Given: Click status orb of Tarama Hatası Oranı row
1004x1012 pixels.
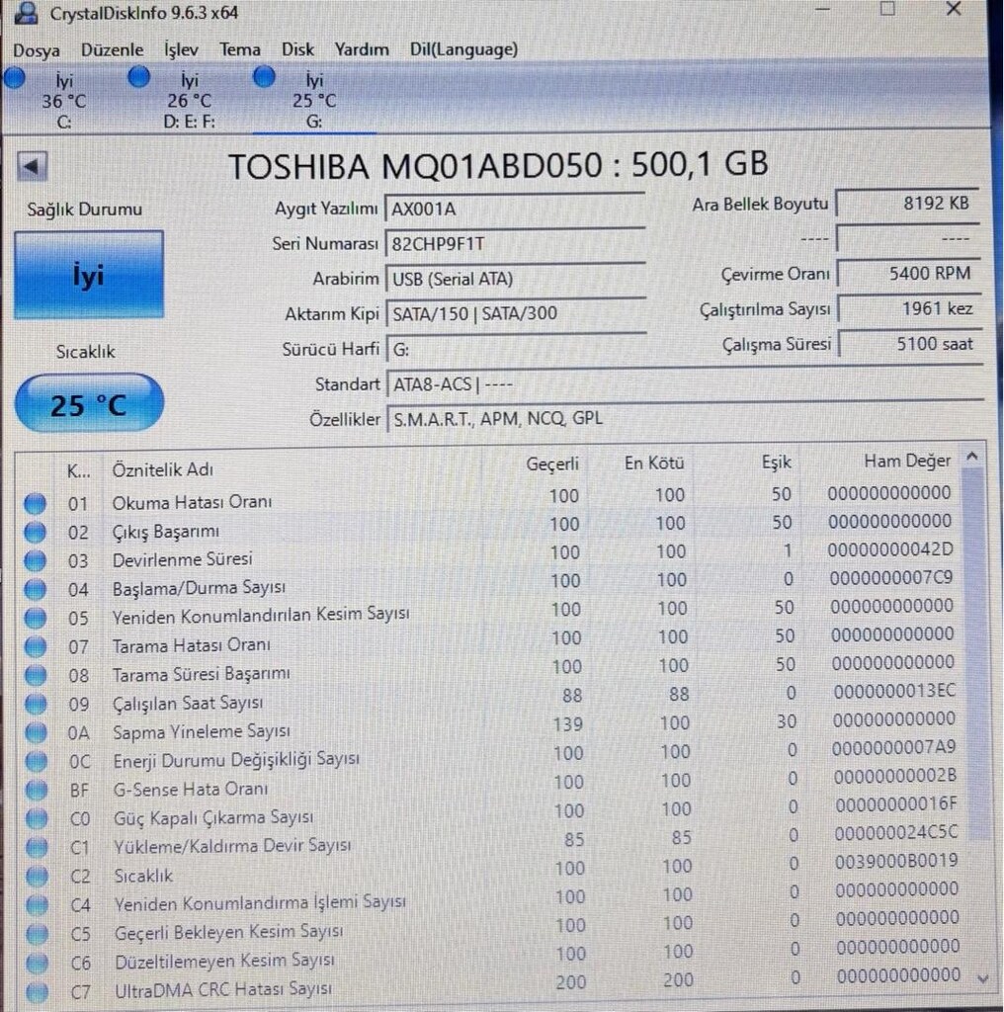Looking at the screenshot, I should click(x=35, y=646).
